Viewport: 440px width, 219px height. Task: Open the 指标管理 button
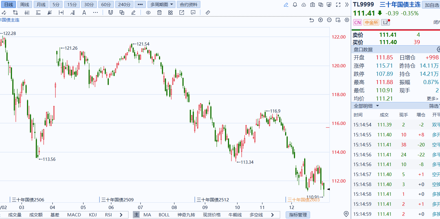click(298, 215)
